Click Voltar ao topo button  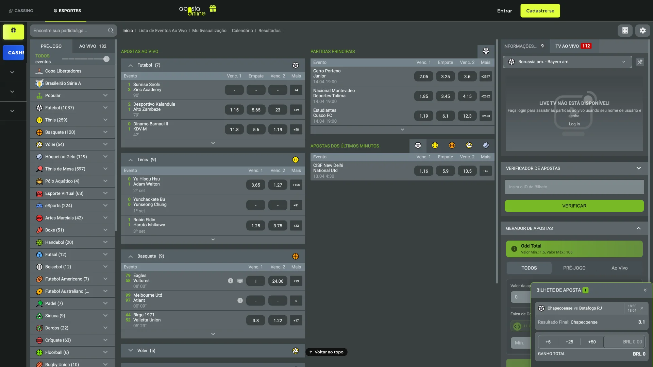(326, 352)
